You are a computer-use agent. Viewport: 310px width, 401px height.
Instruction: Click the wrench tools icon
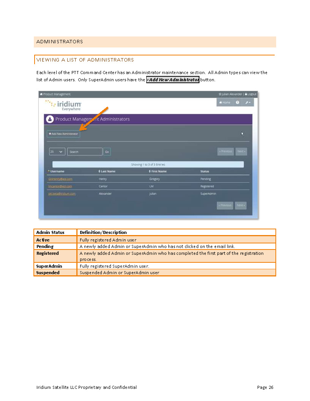(246, 102)
